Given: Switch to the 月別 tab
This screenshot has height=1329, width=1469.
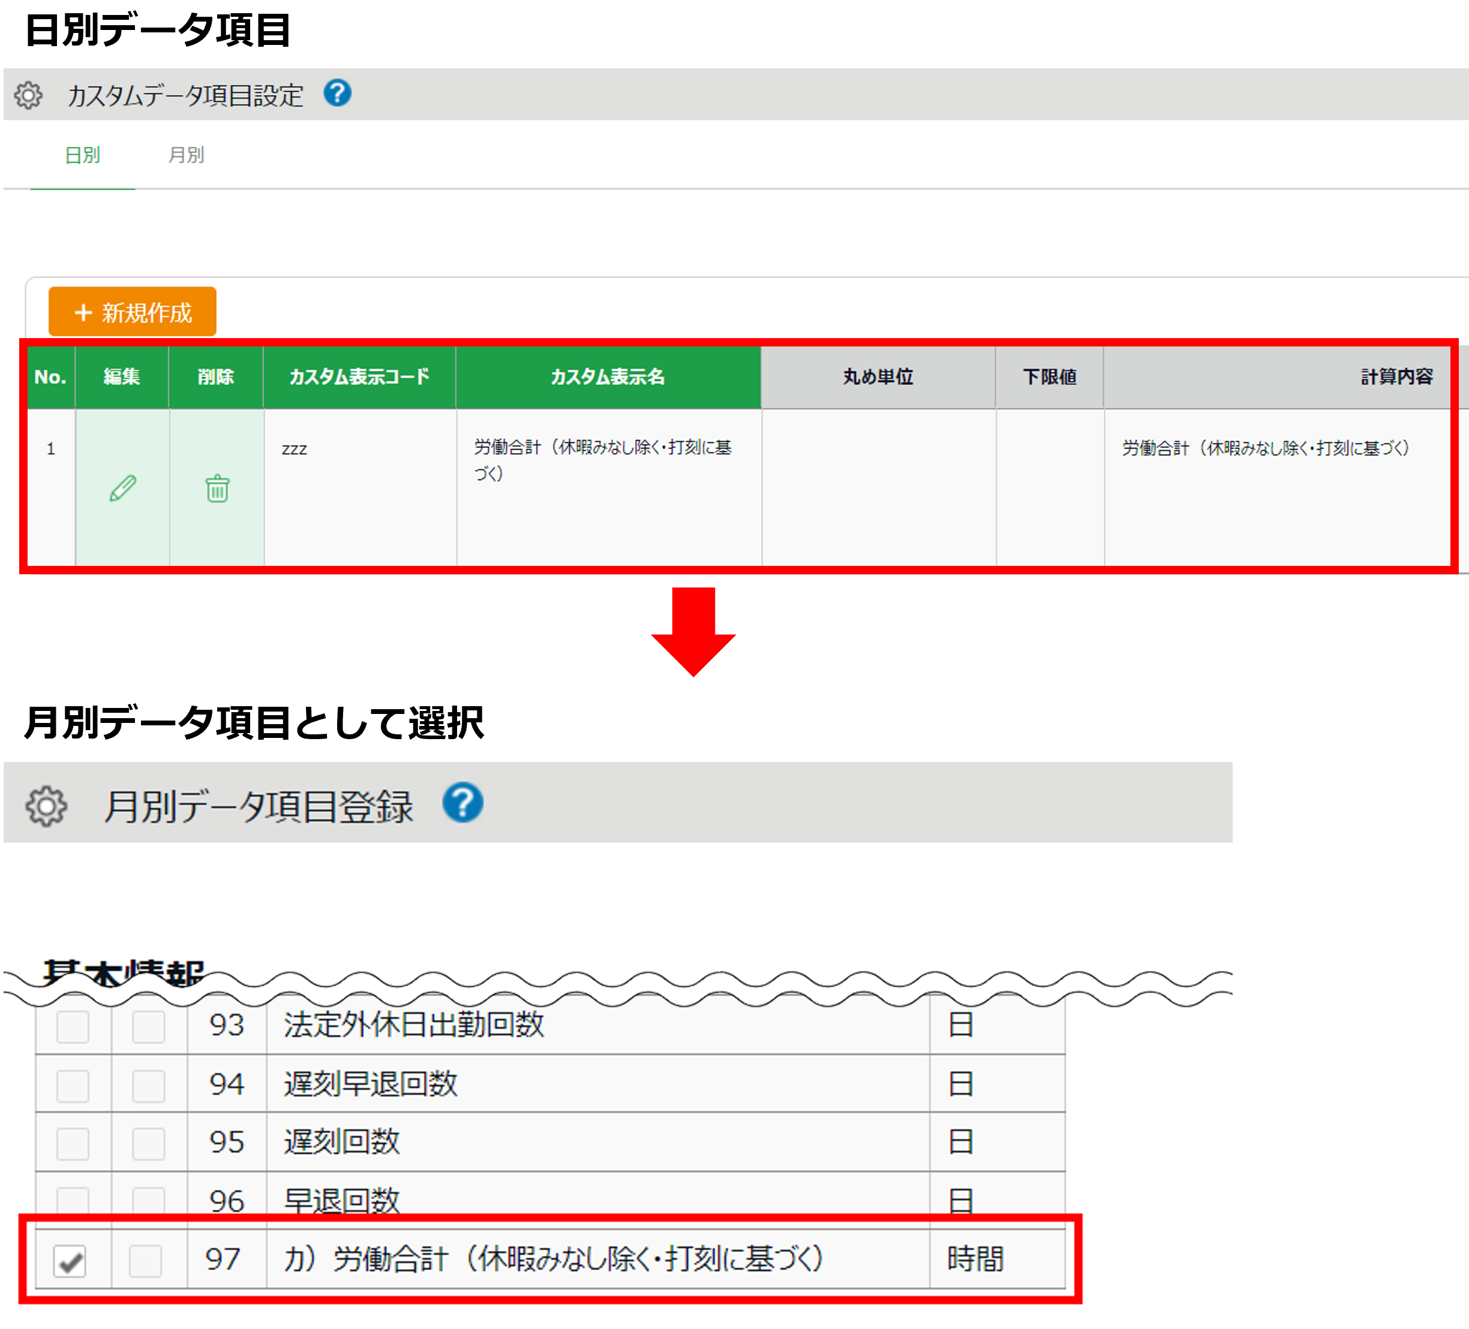Looking at the screenshot, I should click(x=186, y=155).
